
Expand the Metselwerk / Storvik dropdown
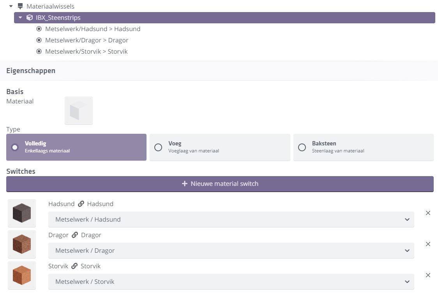tap(231, 282)
